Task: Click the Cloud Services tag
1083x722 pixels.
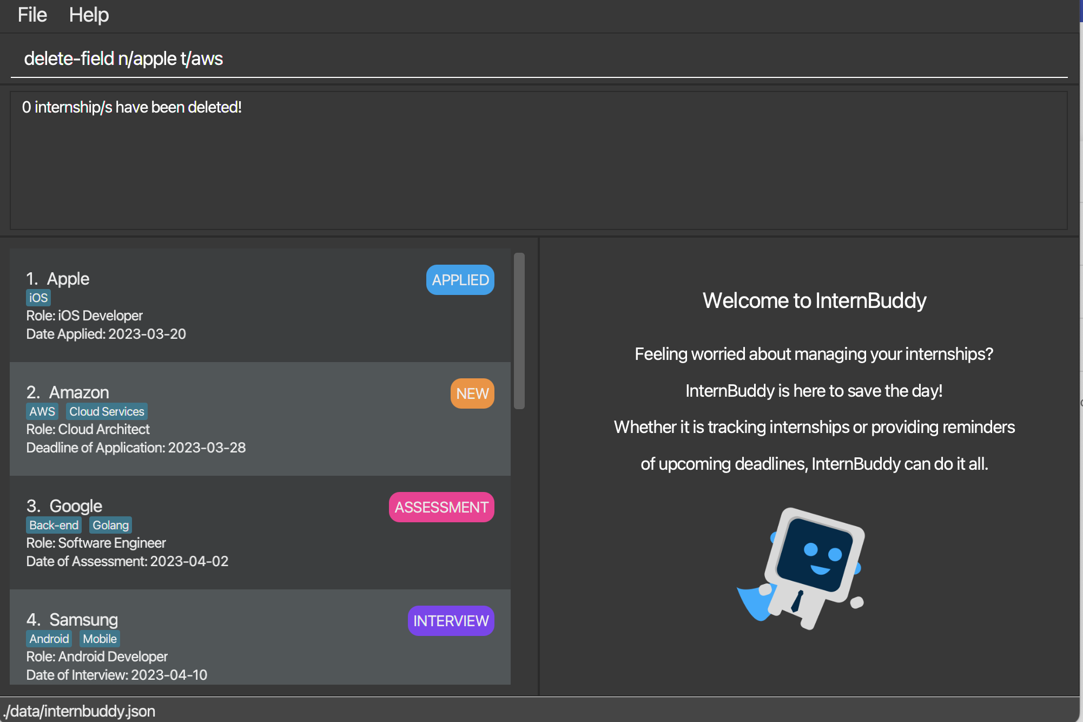Action: click(x=107, y=411)
